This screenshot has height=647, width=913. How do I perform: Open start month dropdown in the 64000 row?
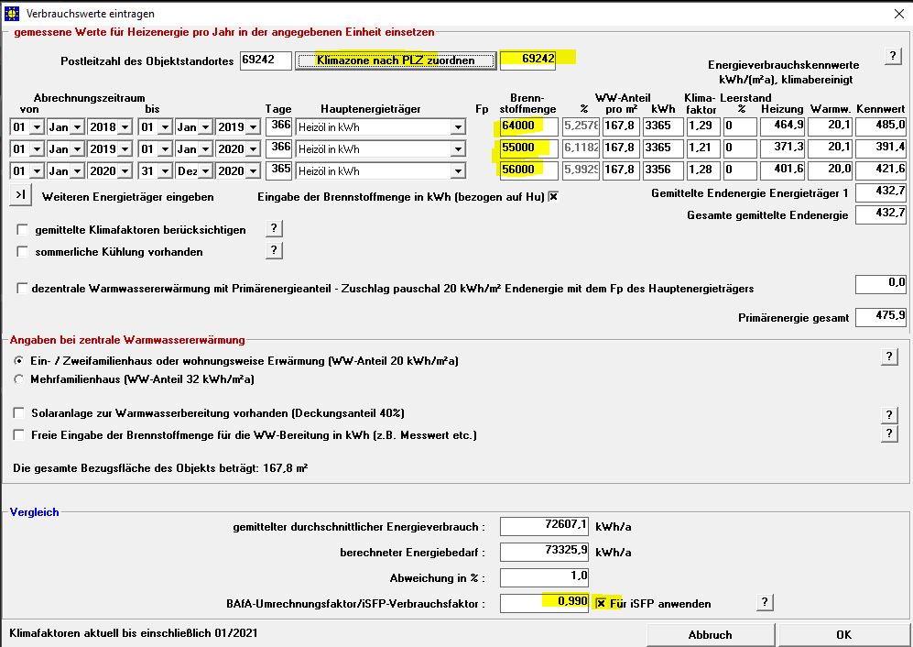77,127
